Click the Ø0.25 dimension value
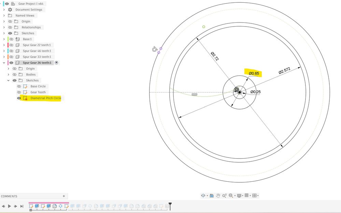341x213 pixels. 255,92
